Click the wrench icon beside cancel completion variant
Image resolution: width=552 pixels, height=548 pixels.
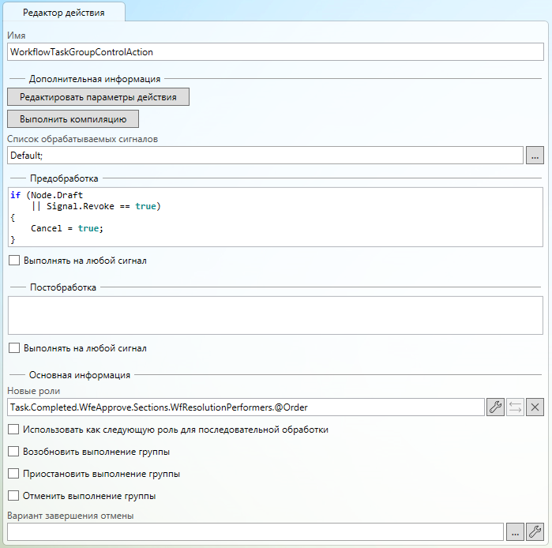coord(535,531)
